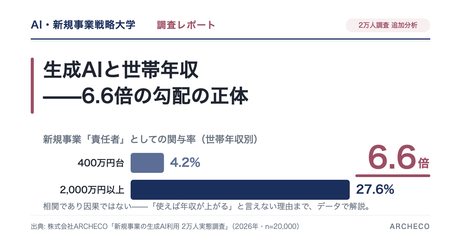Click the large 6.6 figure
Screen dimensions: 461x242
tap(392, 157)
